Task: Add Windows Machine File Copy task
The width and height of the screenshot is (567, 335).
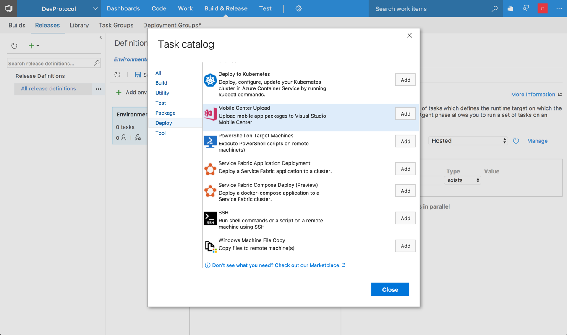Action: tap(405, 246)
